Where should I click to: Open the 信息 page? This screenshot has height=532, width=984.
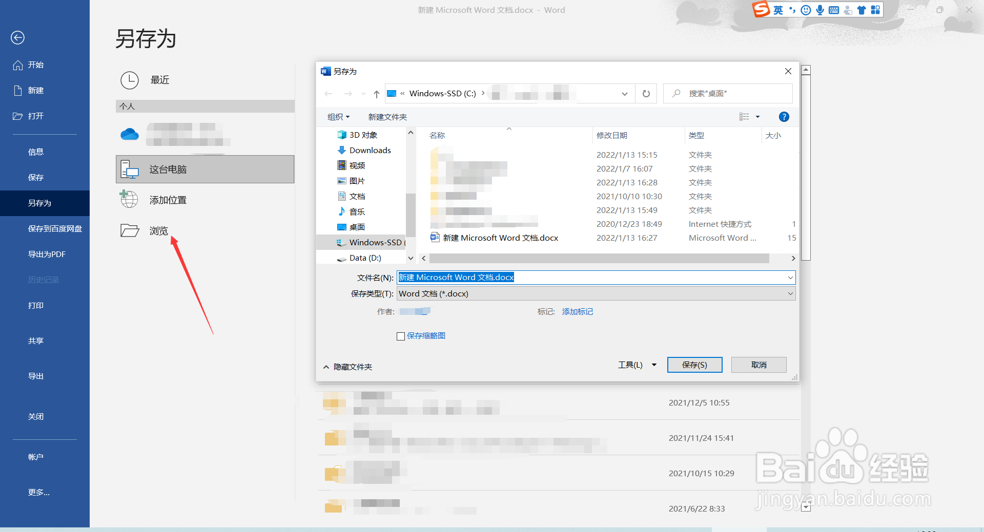(x=36, y=152)
